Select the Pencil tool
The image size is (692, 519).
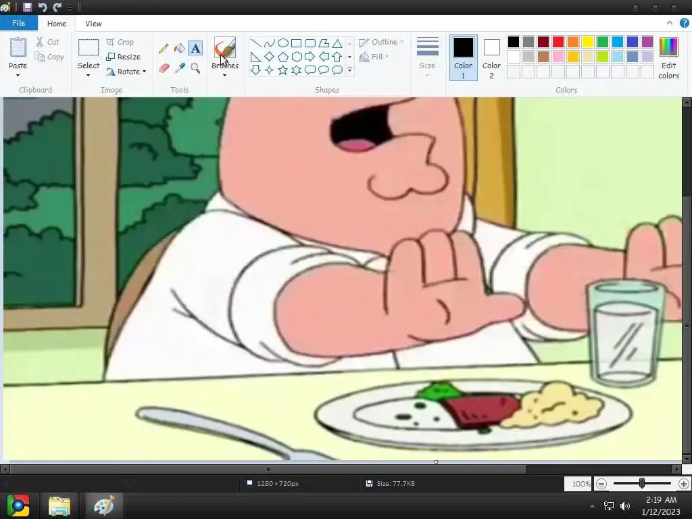164,48
